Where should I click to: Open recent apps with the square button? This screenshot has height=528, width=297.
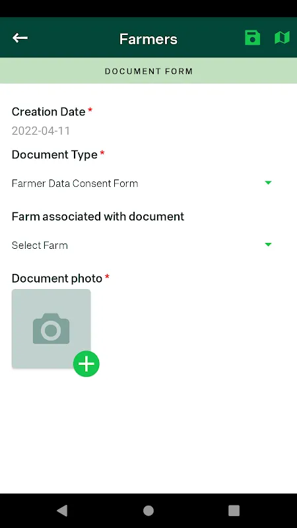[234, 510]
